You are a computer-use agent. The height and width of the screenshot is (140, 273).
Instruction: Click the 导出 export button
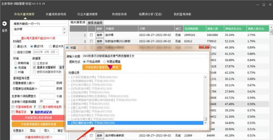pos(33,131)
